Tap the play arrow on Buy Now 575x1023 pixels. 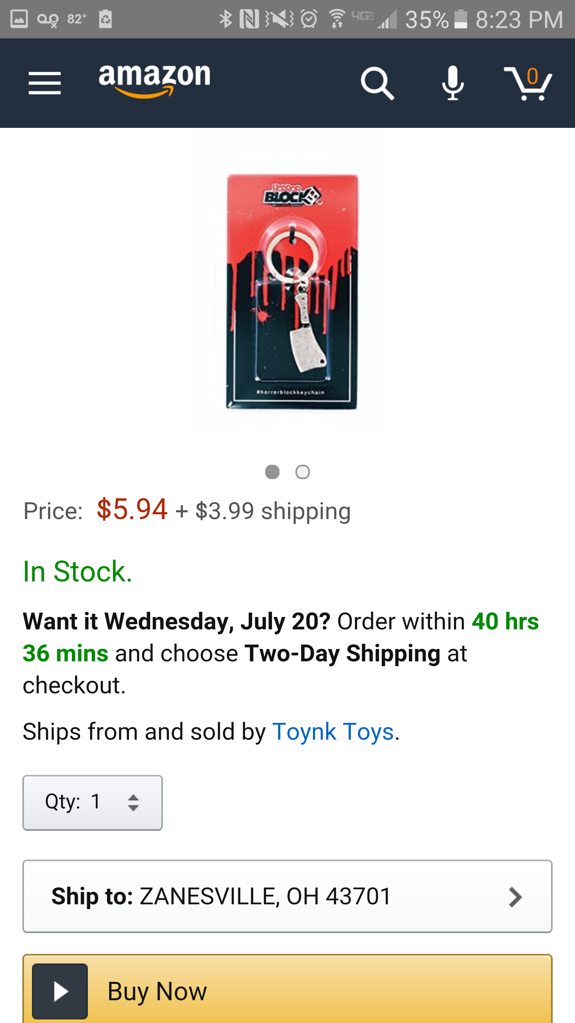pyautogui.click(x=60, y=991)
